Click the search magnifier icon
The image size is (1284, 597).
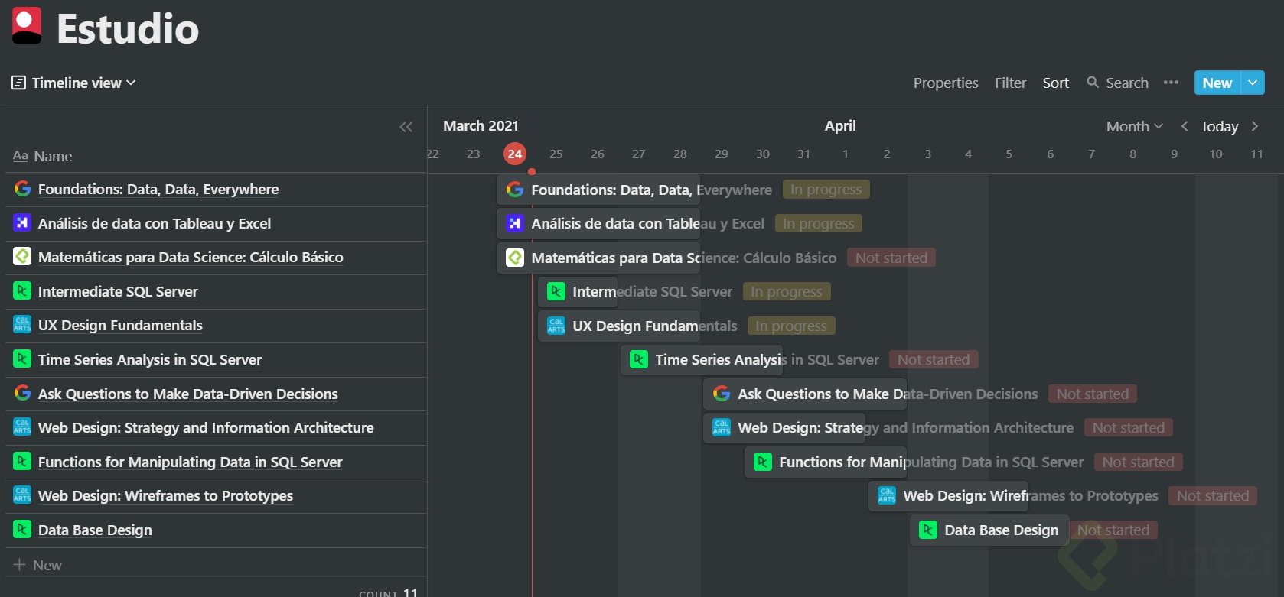[1093, 83]
